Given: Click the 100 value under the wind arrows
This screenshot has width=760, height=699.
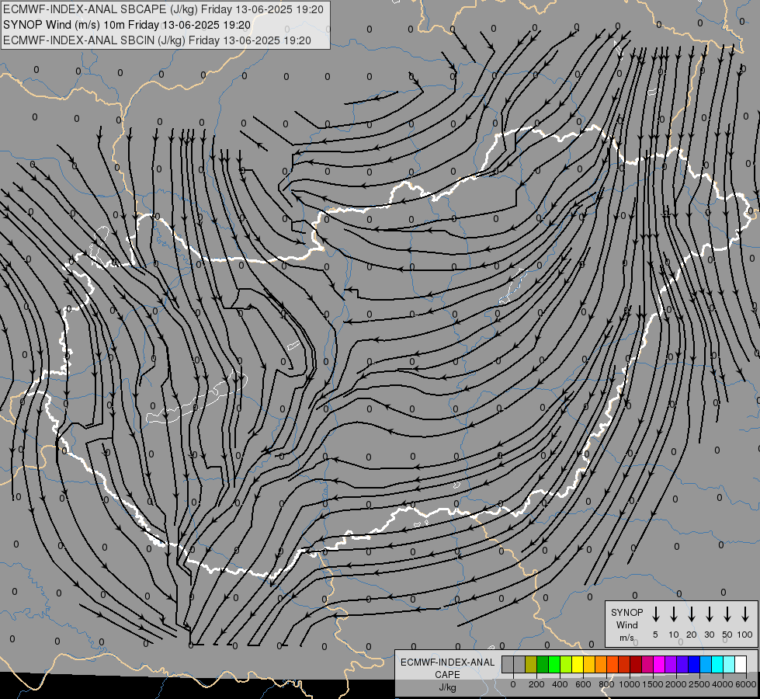Looking at the screenshot, I should (x=745, y=635).
